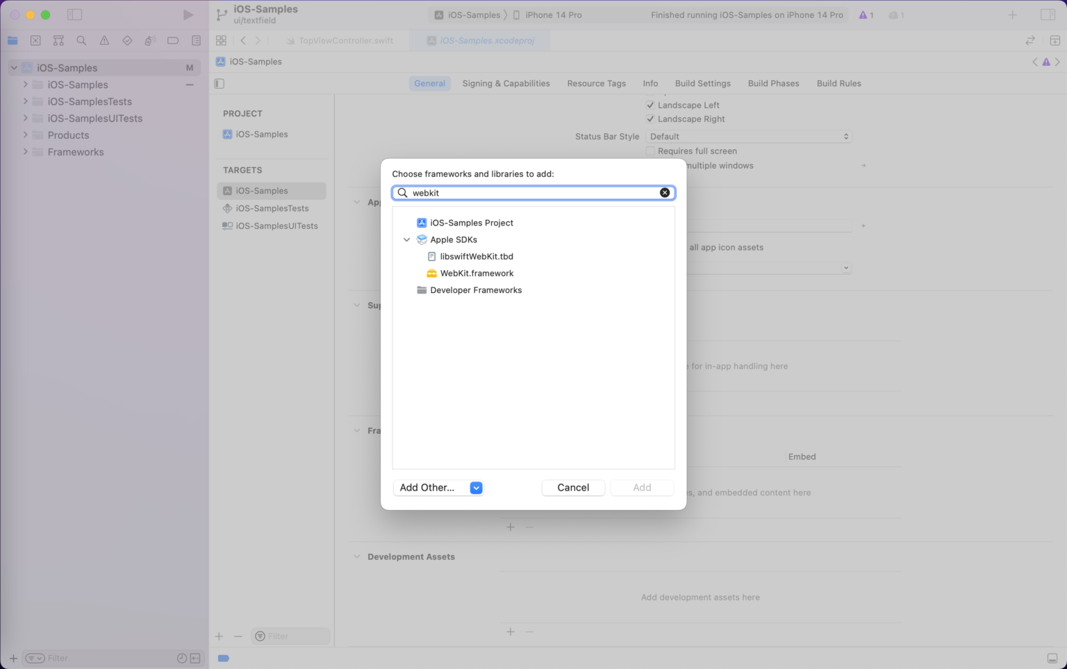
Task: Enable Requires full screen
Action: click(650, 151)
